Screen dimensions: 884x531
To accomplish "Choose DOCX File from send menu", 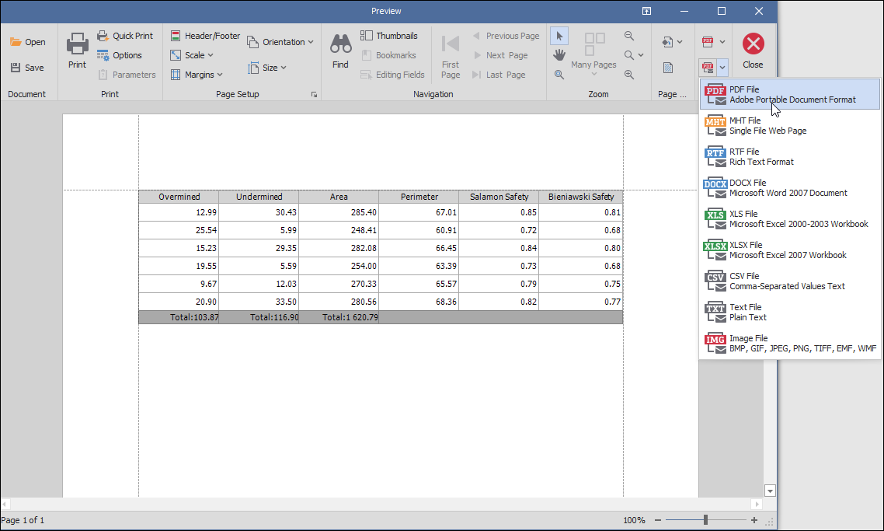I will (x=789, y=188).
